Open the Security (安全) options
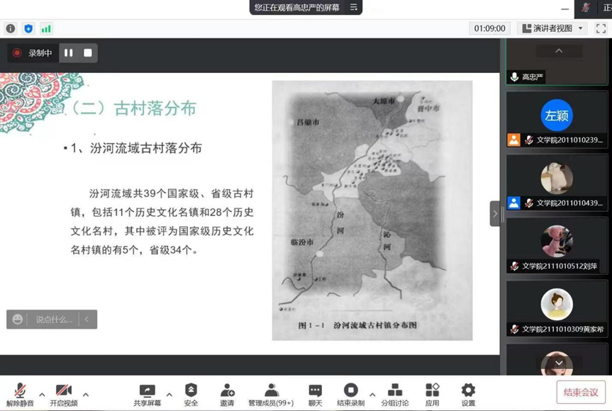 click(x=190, y=393)
